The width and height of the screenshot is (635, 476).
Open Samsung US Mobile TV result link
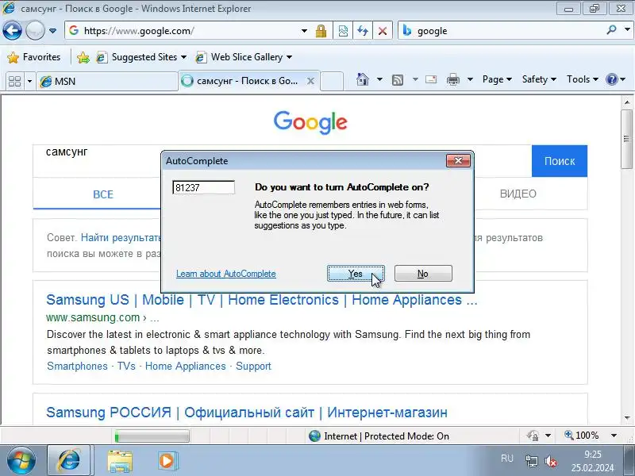262,300
